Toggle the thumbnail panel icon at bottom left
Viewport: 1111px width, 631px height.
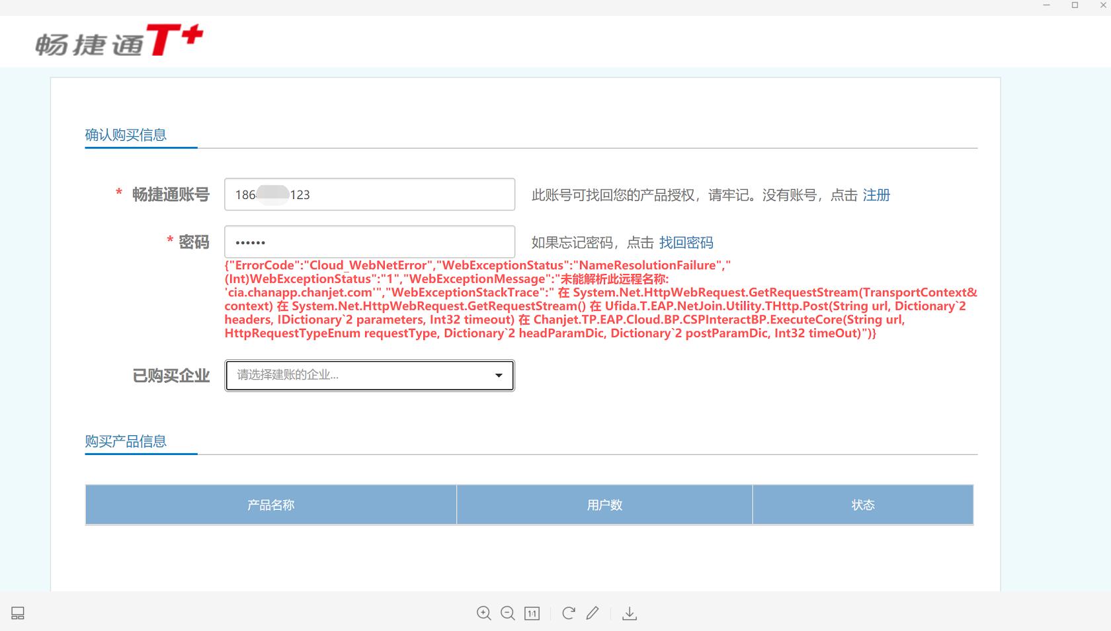click(x=18, y=613)
